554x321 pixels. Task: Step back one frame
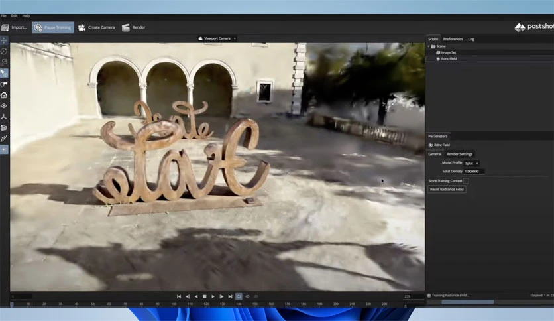188,296
